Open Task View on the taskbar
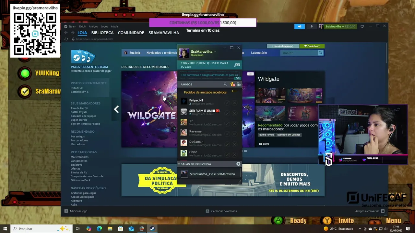Image resolution: width=415 pixels, height=233 pixels. tap(77, 228)
